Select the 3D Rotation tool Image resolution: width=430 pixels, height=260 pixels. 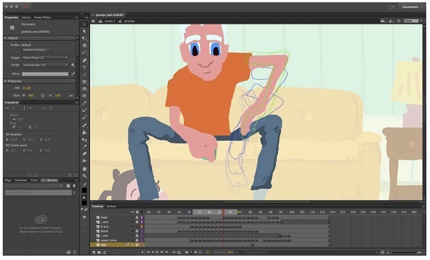click(85, 46)
